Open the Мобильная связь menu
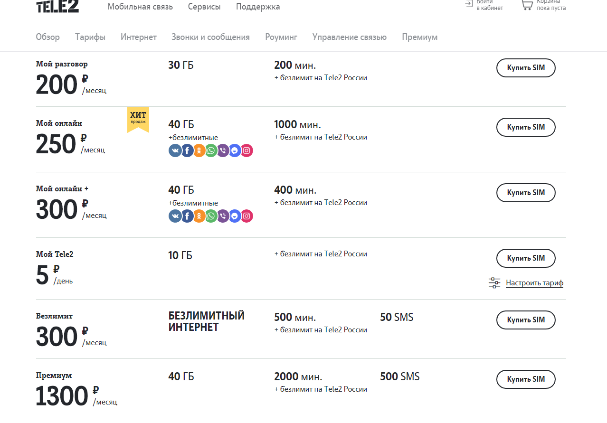607x423 pixels. [x=140, y=7]
